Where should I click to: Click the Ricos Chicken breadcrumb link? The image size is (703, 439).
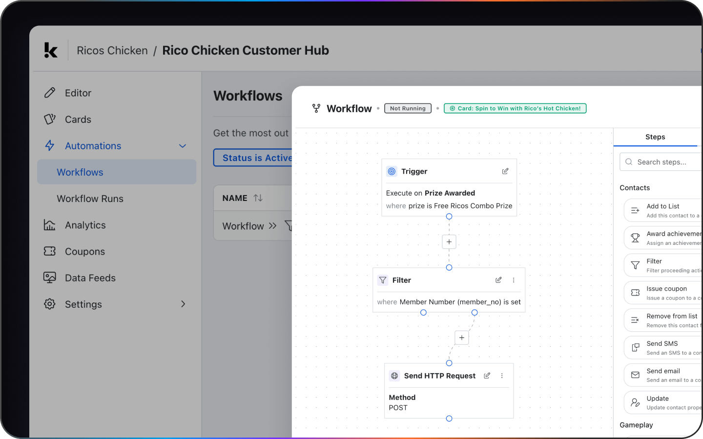(x=112, y=50)
